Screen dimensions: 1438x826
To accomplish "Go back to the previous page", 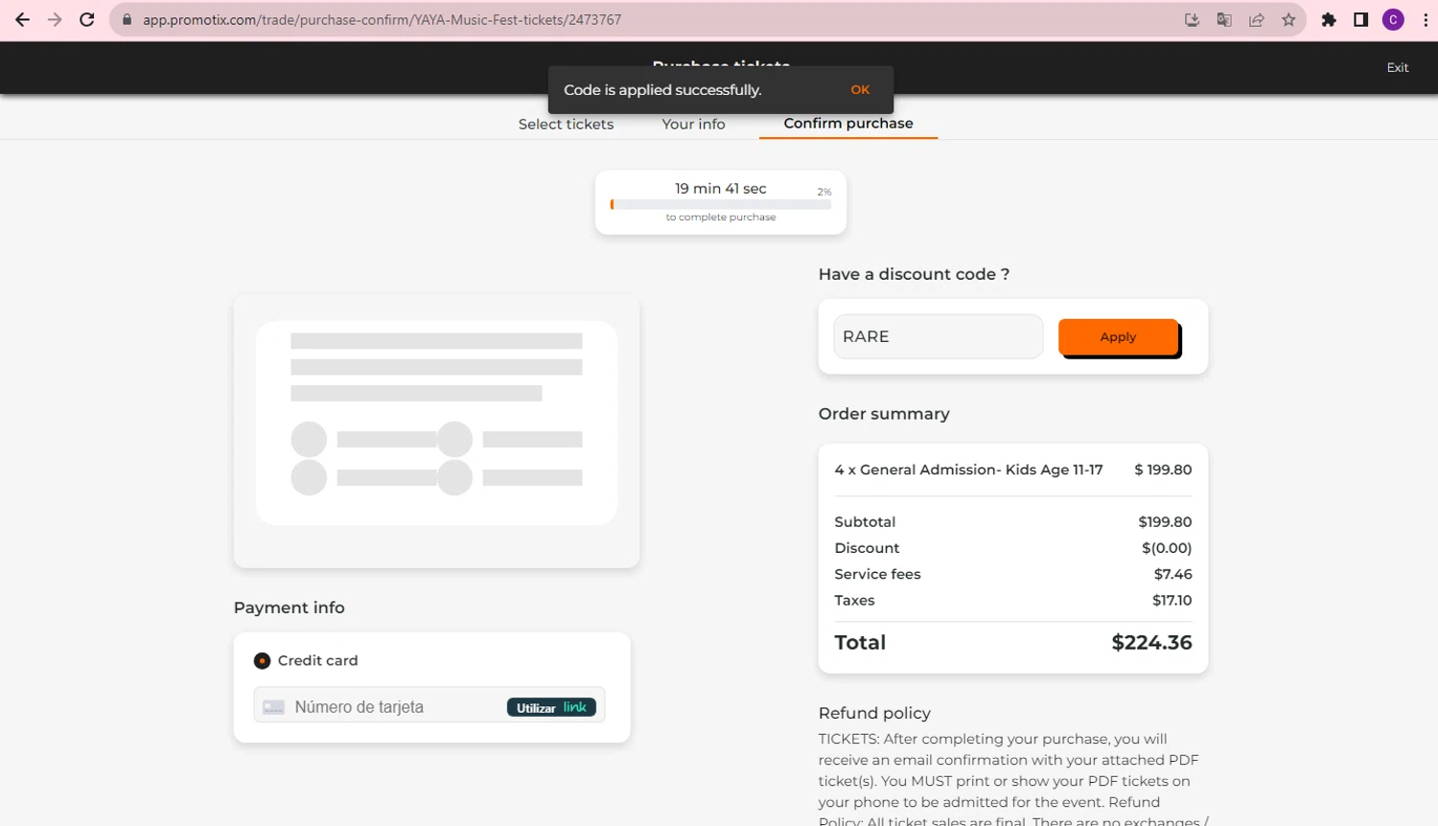I will pyautogui.click(x=22, y=19).
